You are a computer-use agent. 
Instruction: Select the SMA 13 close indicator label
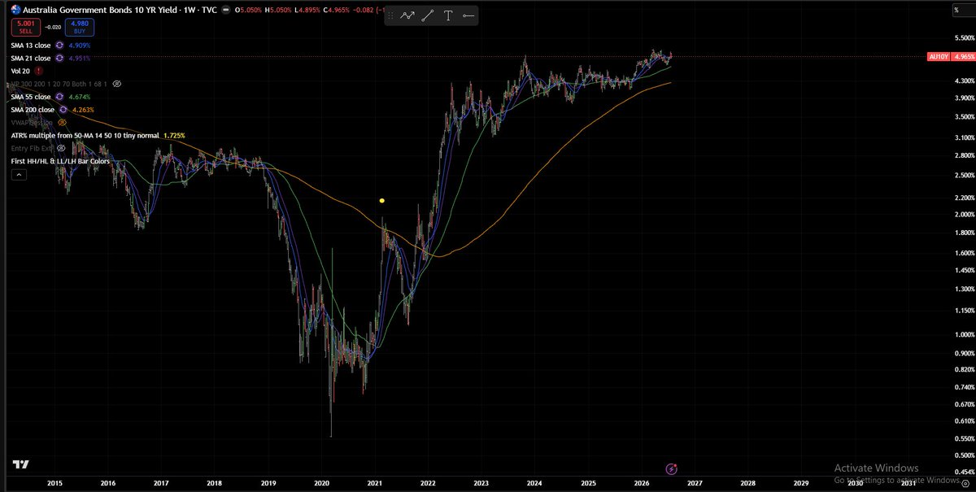pyautogui.click(x=30, y=46)
